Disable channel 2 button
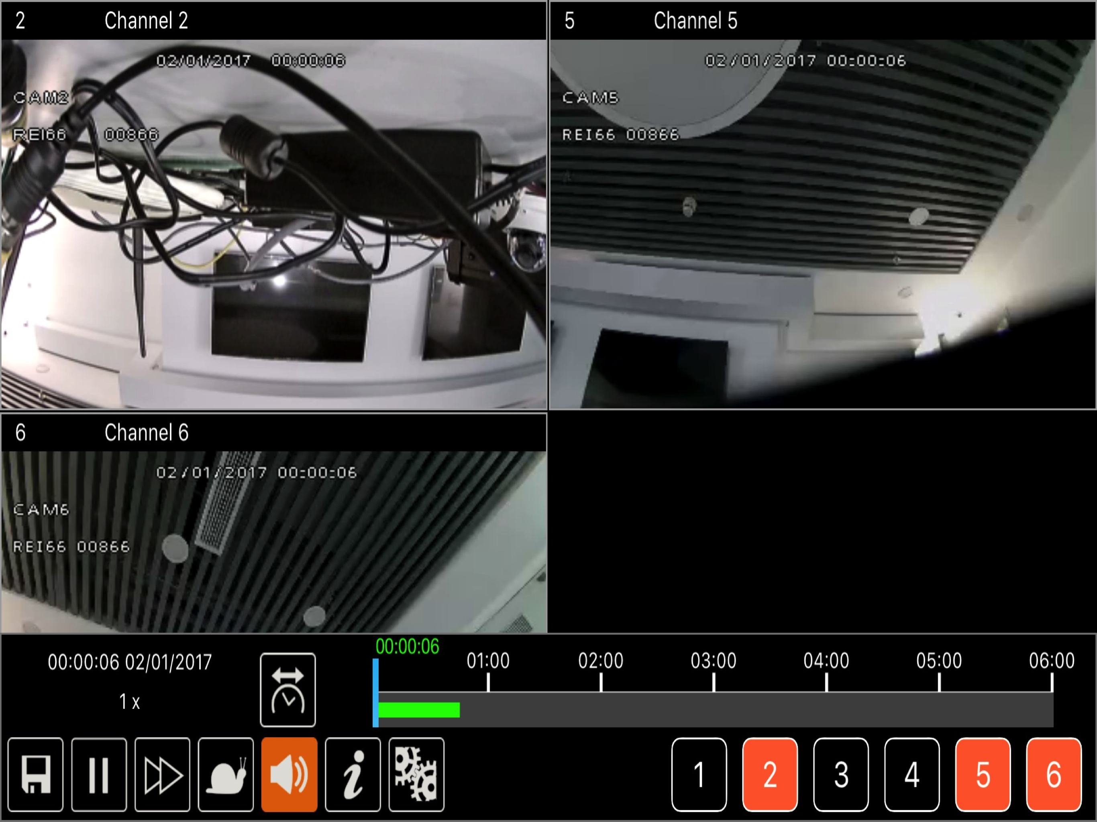Viewport: 1097px width, 822px height. click(x=770, y=774)
